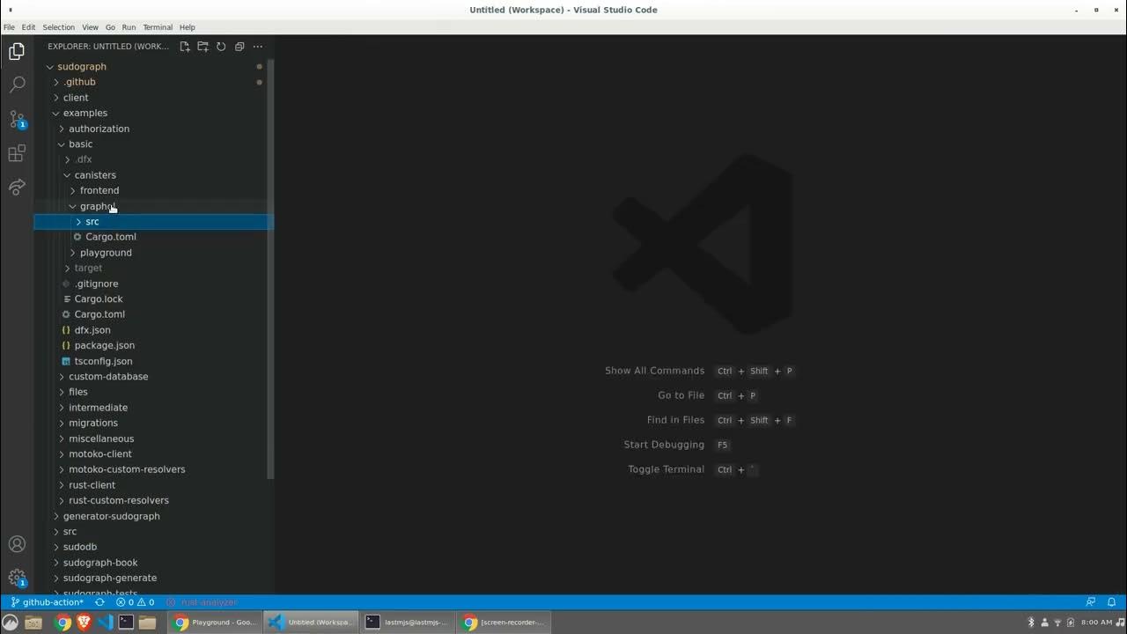Open the Extensions view
The image size is (1127, 634).
pyautogui.click(x=17, y=154)
